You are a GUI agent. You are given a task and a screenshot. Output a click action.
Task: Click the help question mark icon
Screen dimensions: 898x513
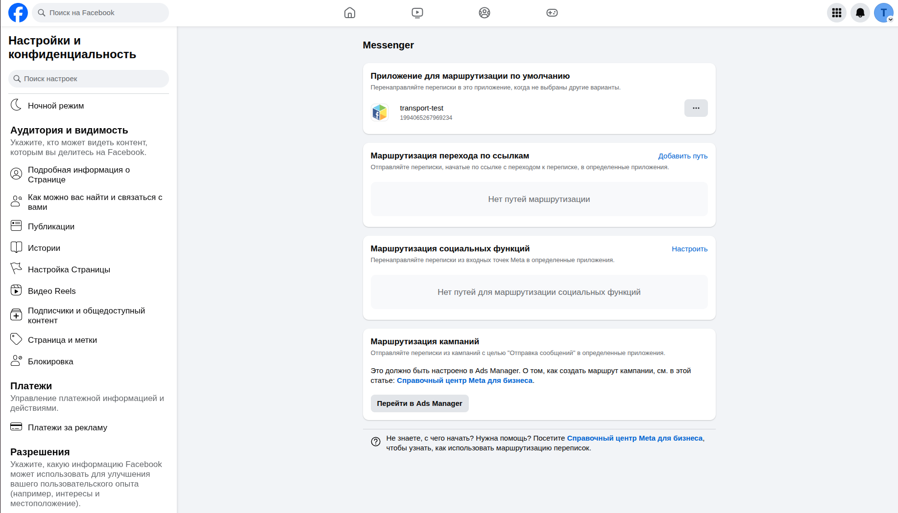(376, 442)
